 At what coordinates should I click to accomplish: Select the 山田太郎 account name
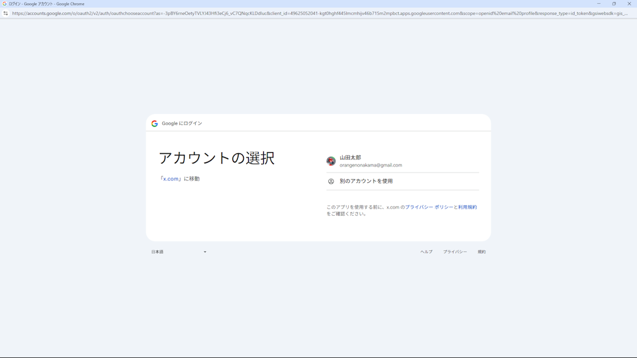point(350,157)
